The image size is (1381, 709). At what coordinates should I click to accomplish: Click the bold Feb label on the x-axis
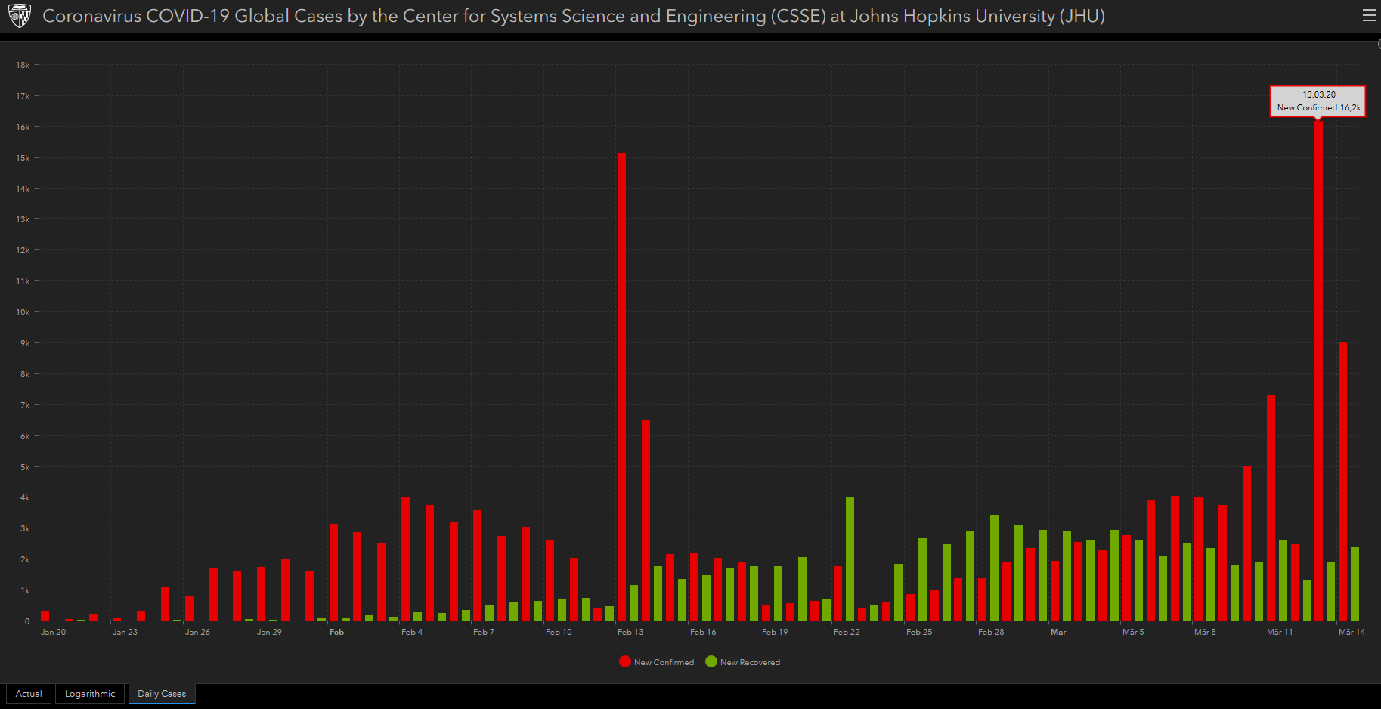(336, 632)
